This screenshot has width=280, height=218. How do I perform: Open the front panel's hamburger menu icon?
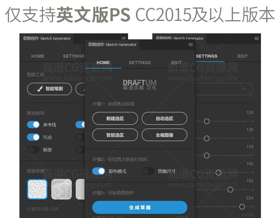(x=190, y=45)
